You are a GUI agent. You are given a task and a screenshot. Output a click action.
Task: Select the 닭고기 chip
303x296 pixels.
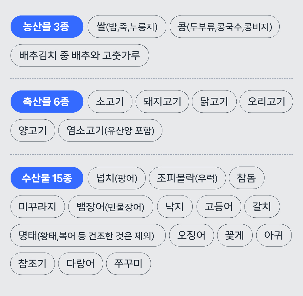(214, 101)
